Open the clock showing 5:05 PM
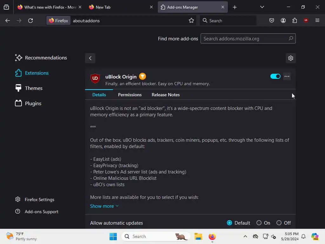325x244 pixels. coord(290,236)
